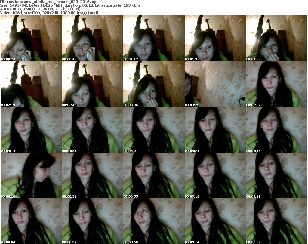This screenshot has height=244, width=308.
Task: Pick the thumbnail stamped 00:06:34
Action: [93, 176]
